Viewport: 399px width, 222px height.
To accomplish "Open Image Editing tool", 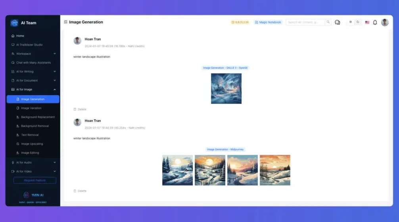I will (33, 153).
